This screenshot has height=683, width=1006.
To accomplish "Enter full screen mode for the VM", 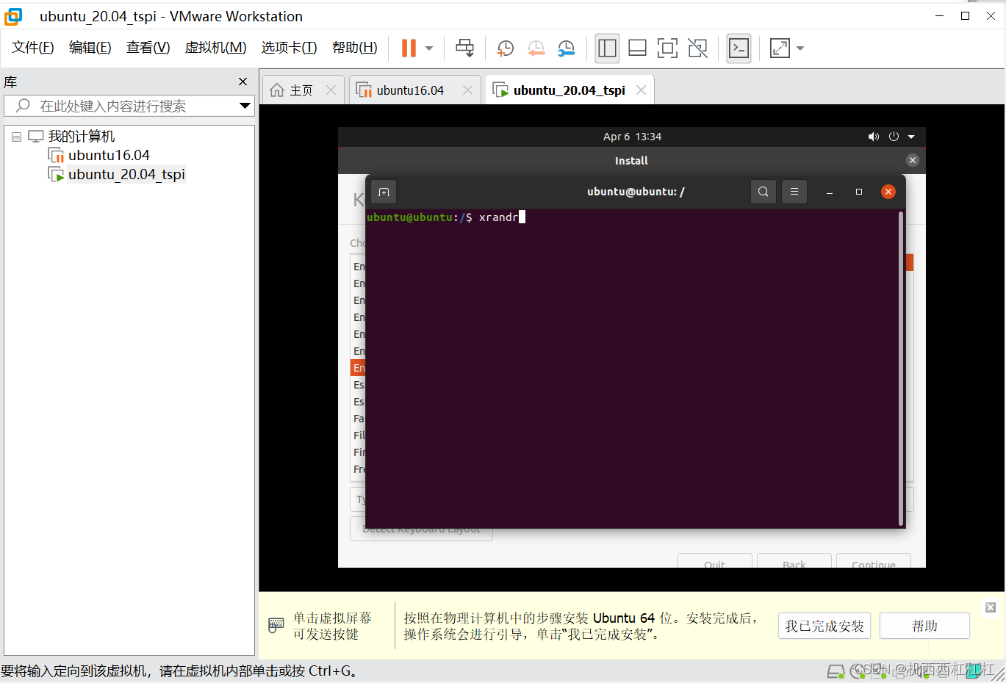I will 667,48.
